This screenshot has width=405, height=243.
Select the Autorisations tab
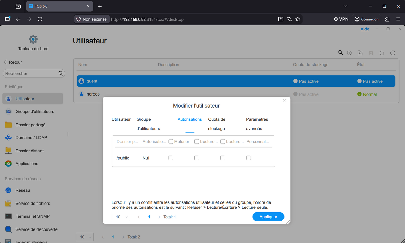190,119
